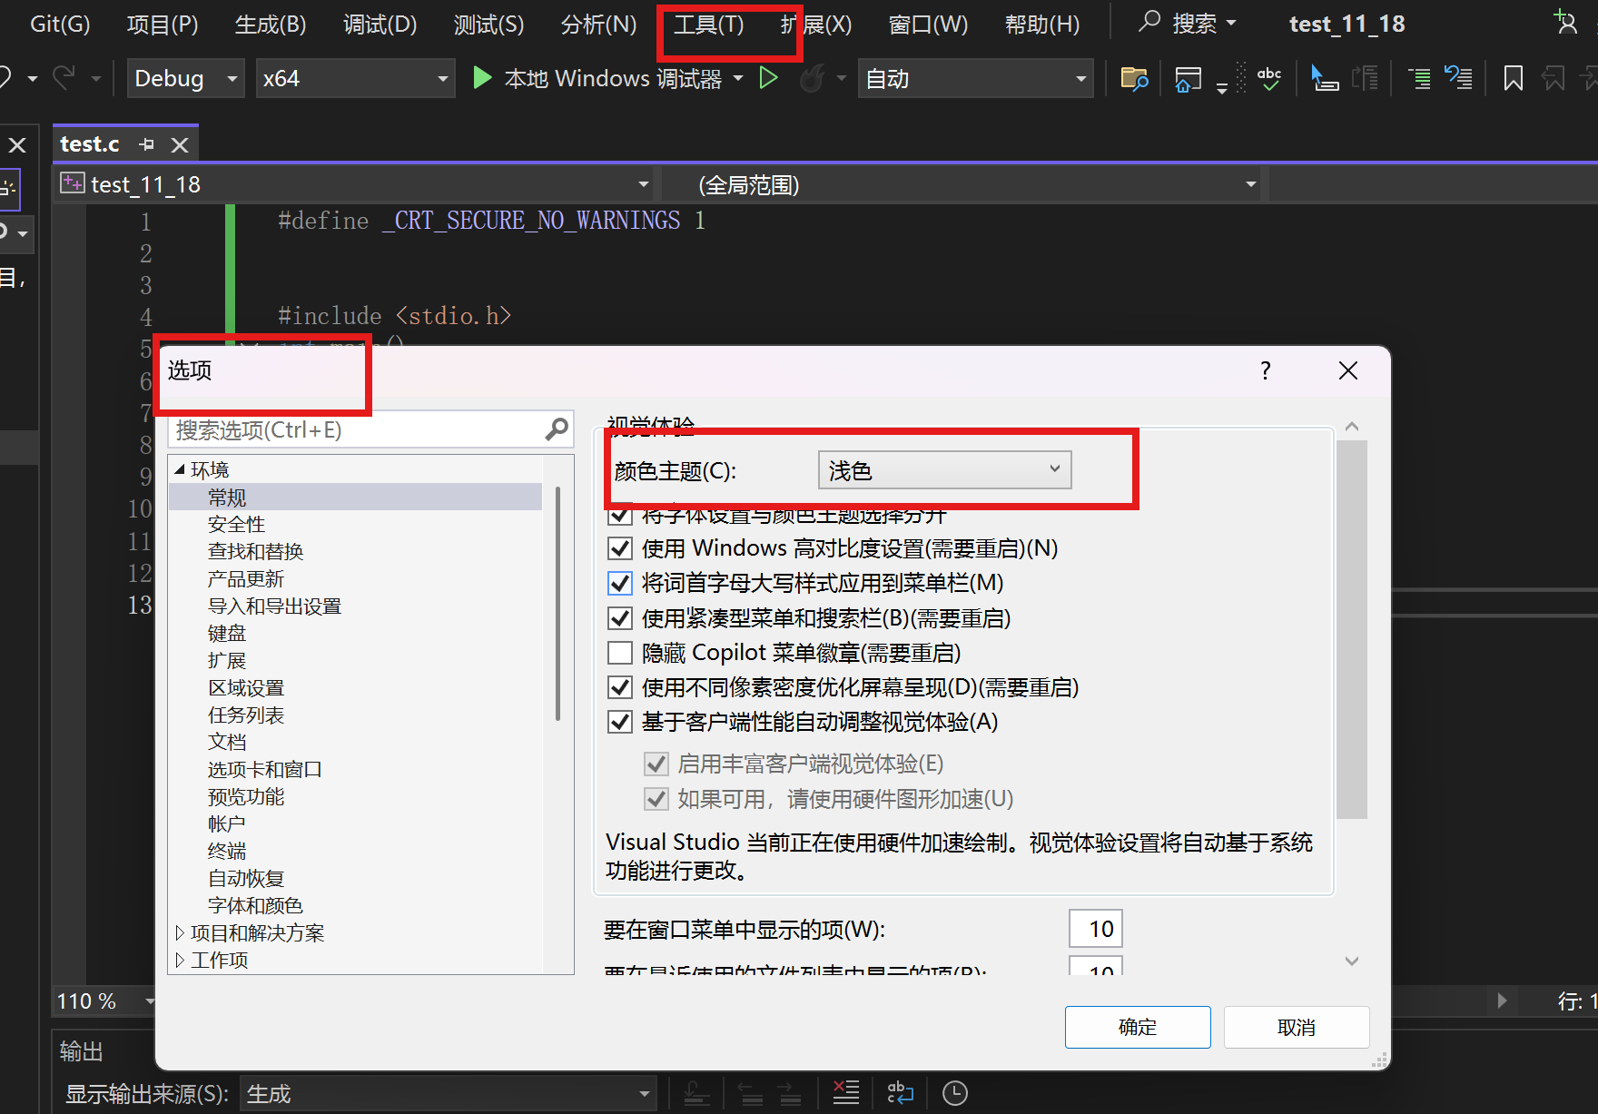
Task: Toggle auto-adjust visual experience by client performance
Action: [x=620, y=722]
